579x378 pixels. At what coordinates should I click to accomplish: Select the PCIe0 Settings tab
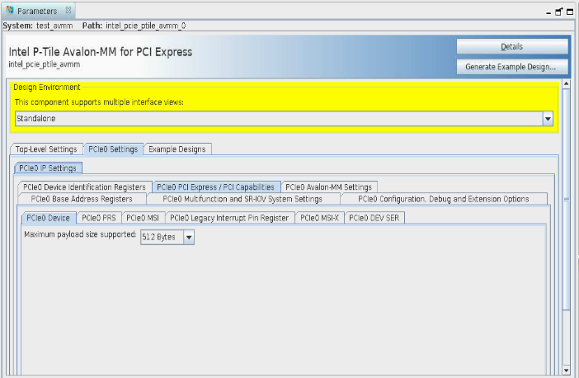(113, 149)
